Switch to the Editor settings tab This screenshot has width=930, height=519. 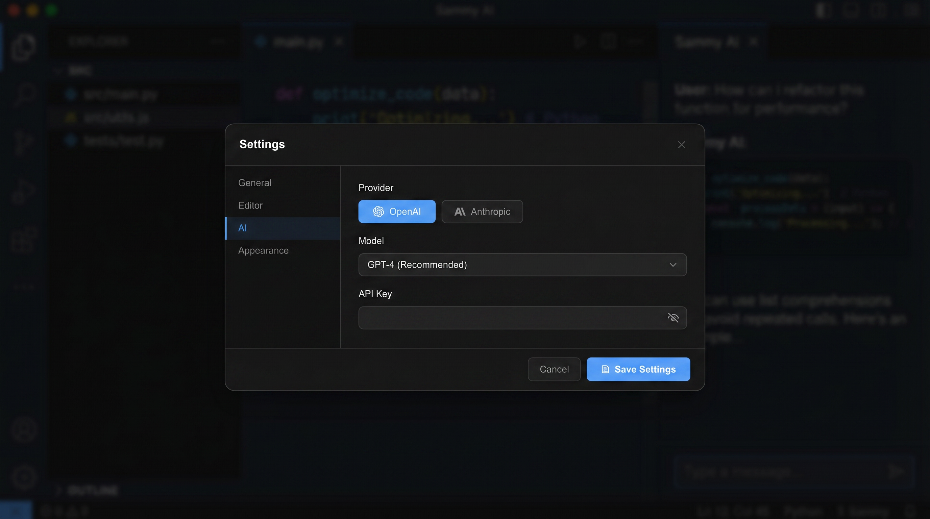click(250, 205)
